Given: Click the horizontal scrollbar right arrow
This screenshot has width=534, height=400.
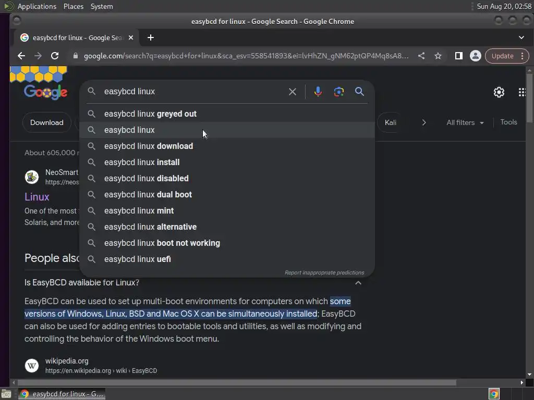Looking at the screenshot, I should click(x=521, y=383).
